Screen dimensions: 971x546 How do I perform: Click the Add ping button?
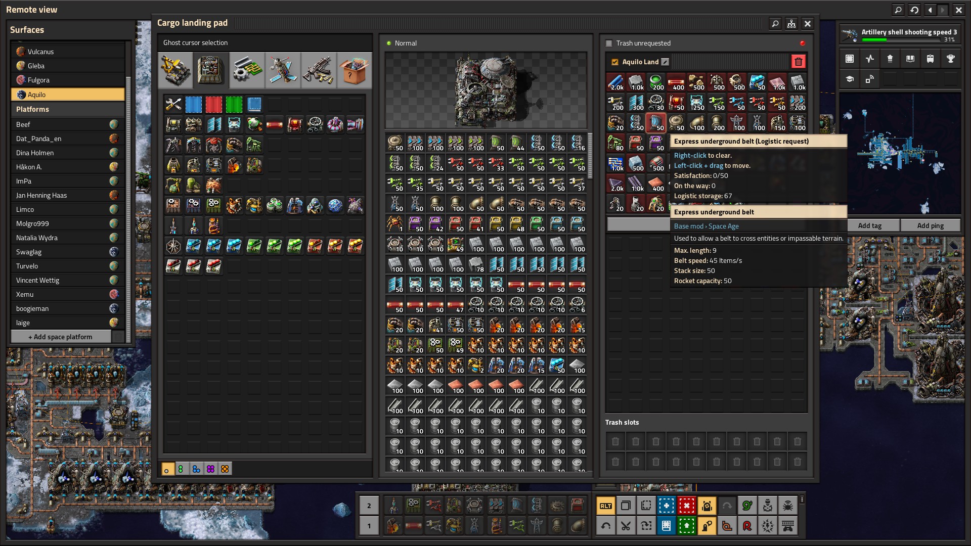click(x=931, y=225)
